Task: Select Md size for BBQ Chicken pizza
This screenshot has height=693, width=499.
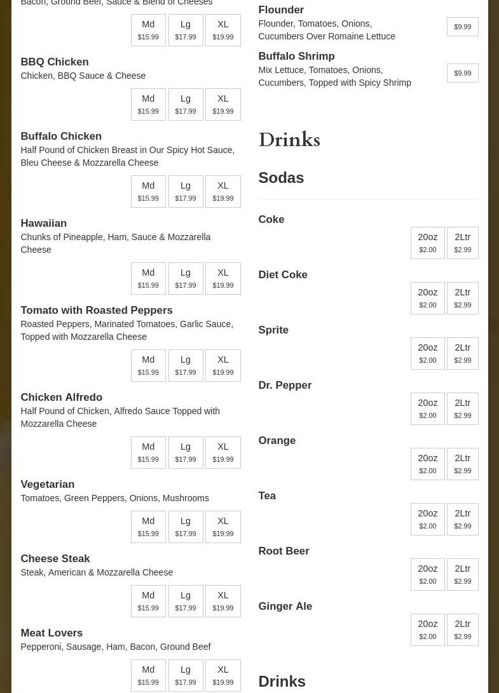Action: [x=148, y=104]
